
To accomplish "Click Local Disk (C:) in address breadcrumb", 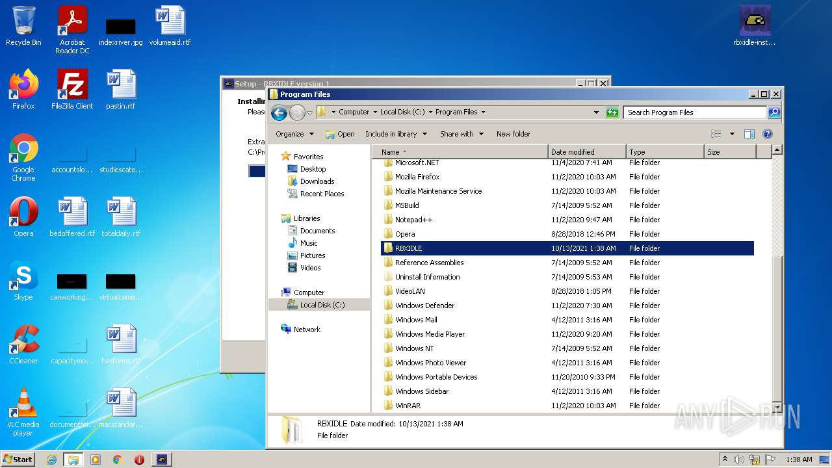I will coord(402,112).
